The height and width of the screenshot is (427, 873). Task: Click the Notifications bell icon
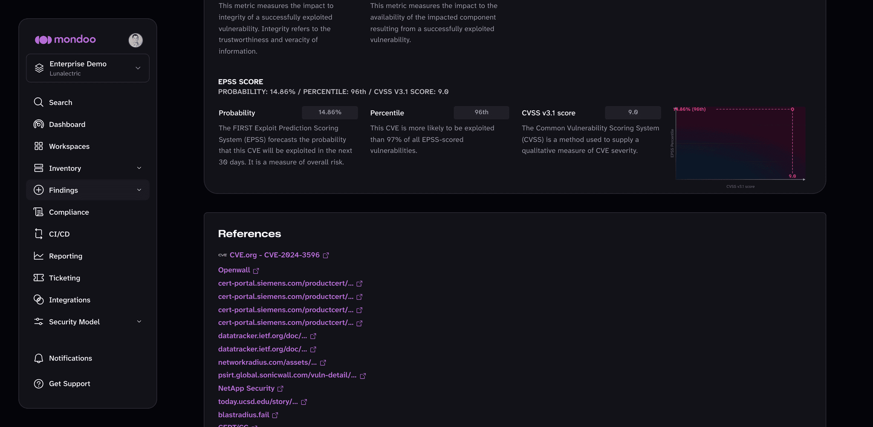(x=38, y=358)
